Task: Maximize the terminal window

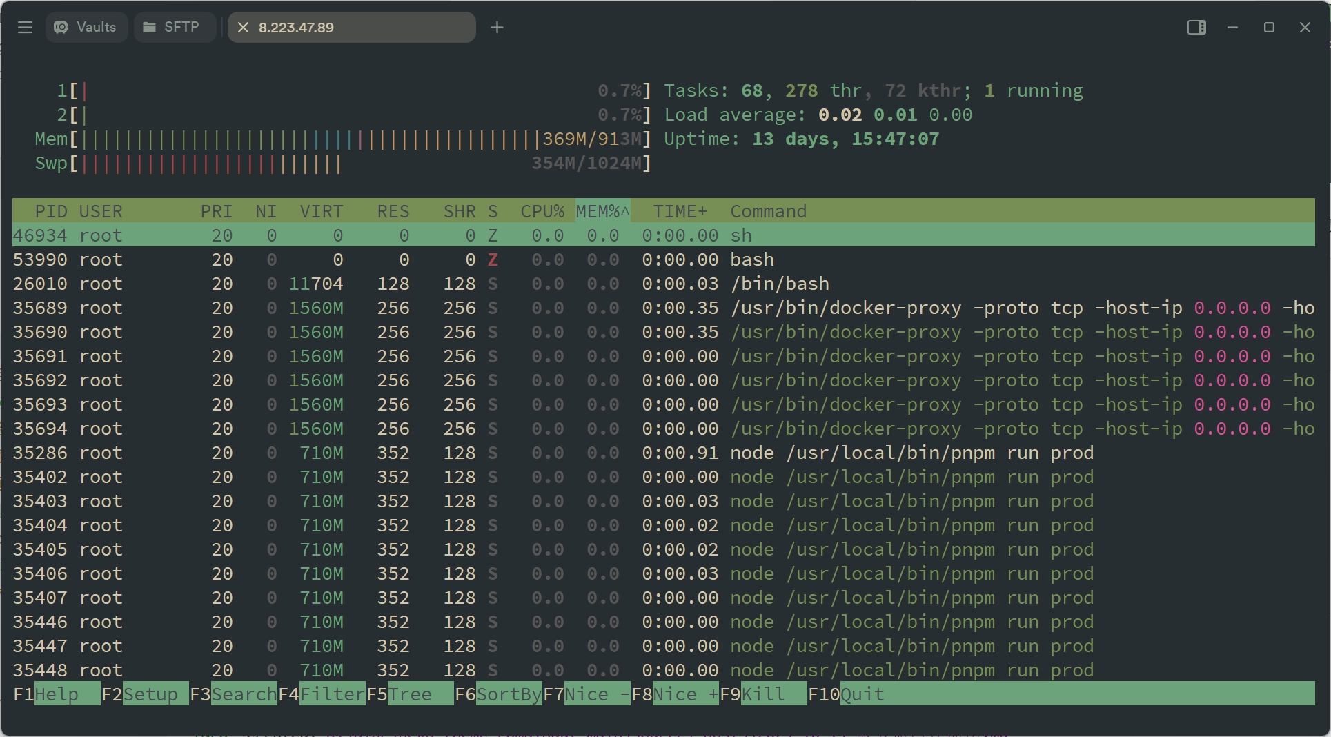Action: tap(1269, 28)
